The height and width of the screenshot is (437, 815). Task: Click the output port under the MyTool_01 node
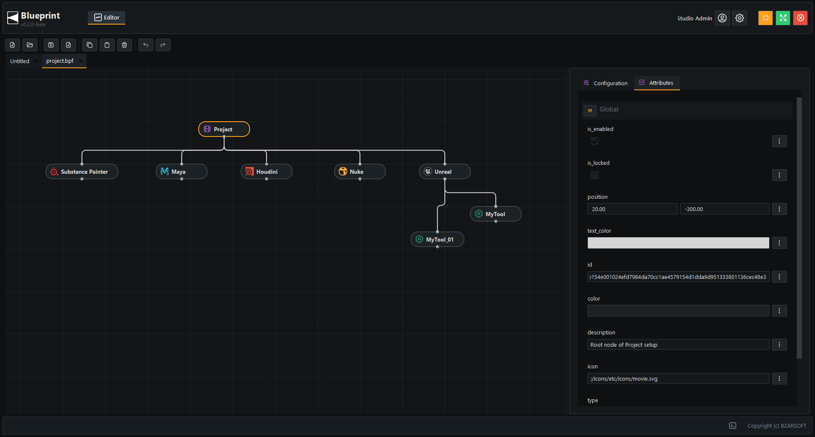coord(437,247)
